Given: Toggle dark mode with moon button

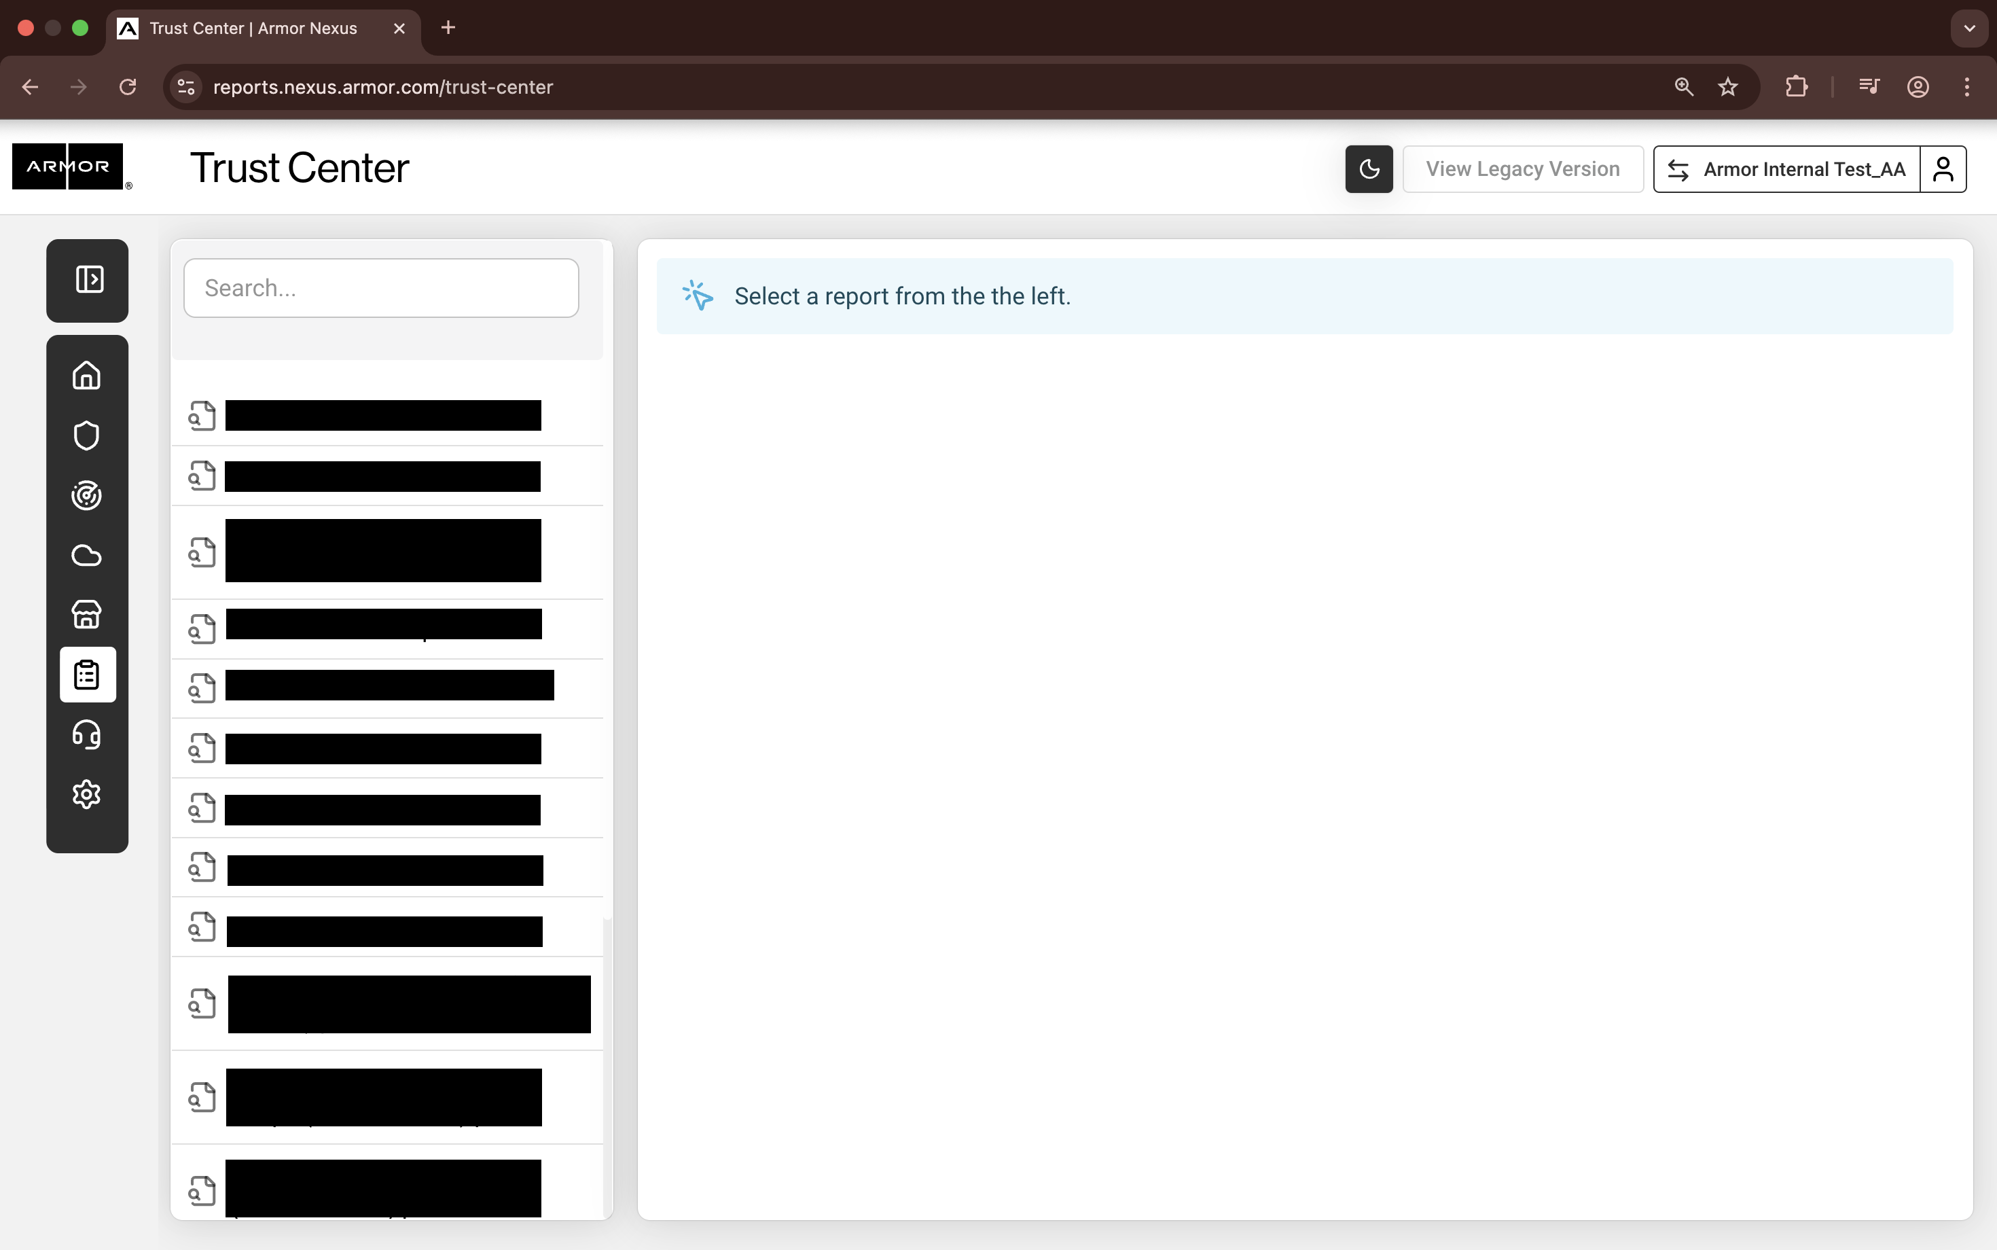Looking at the screenshot, I should tap(1369, 168).
